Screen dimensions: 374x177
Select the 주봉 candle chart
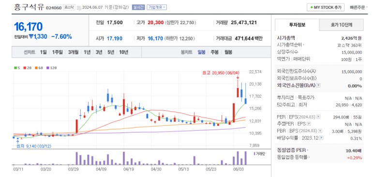[x=215, y=52]
